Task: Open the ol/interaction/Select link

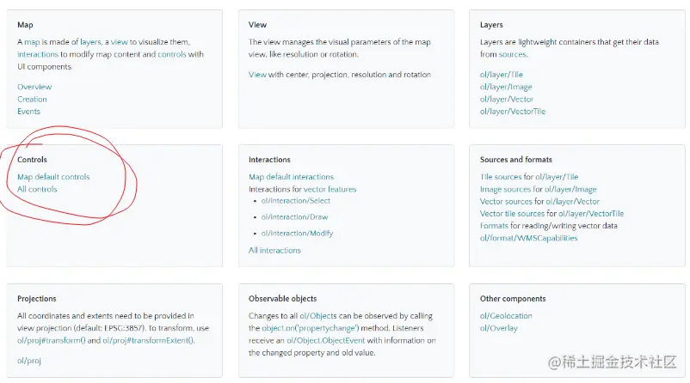Action: tap(296, 200)
